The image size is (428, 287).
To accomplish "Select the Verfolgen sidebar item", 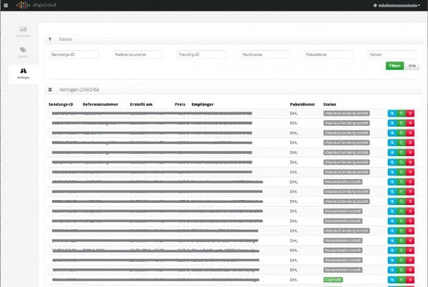I will coord(23,73).
